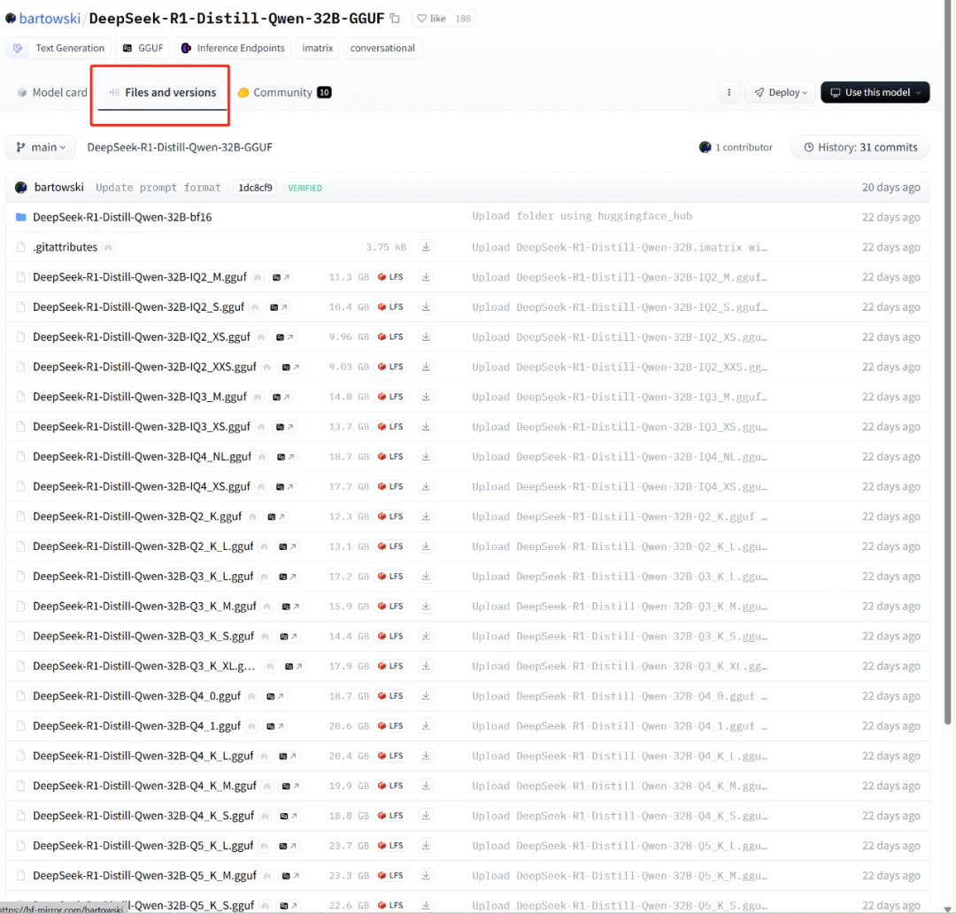The image size is (956, 914).
Task: Download the IQ3_XS.gguf file
Action: point(426,427)
